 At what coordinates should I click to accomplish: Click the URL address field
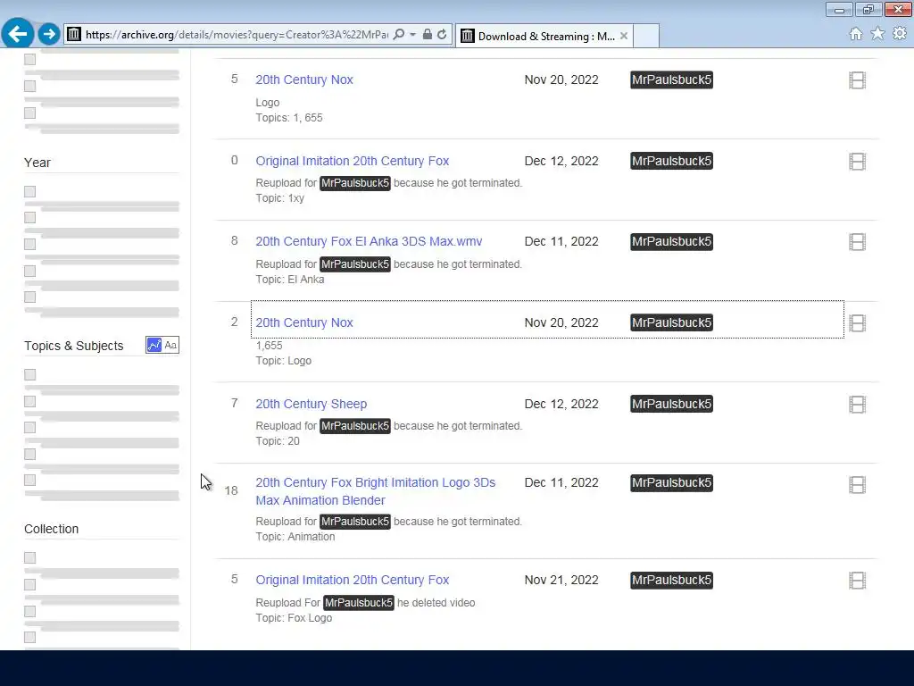pyautogui.click(x=236, y=35)
